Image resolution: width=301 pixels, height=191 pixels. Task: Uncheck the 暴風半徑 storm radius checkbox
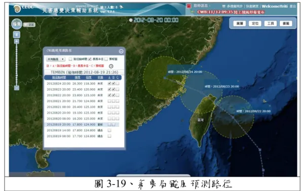(90, 59)
